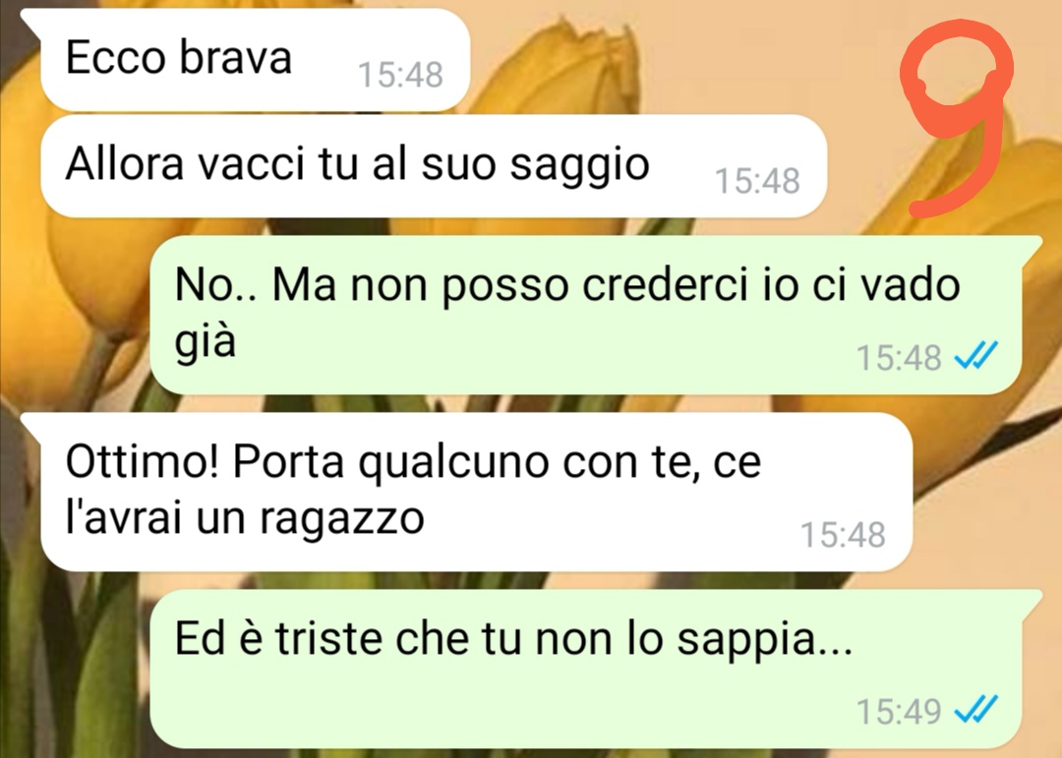Tap the word 'brava' in the first bubble
This screenshot has height=758, width=1062.
coord(236,57)
